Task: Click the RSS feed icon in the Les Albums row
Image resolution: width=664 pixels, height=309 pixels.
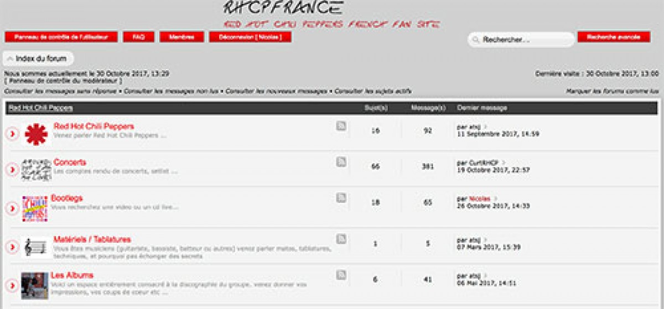Action: (341, 275)
